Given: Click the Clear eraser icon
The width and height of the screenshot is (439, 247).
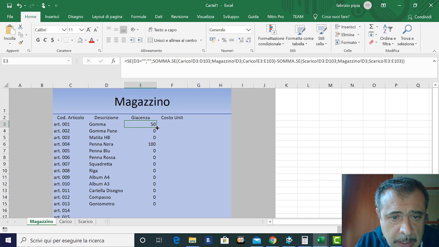Looking at the screenshot, I should (371, 43).
